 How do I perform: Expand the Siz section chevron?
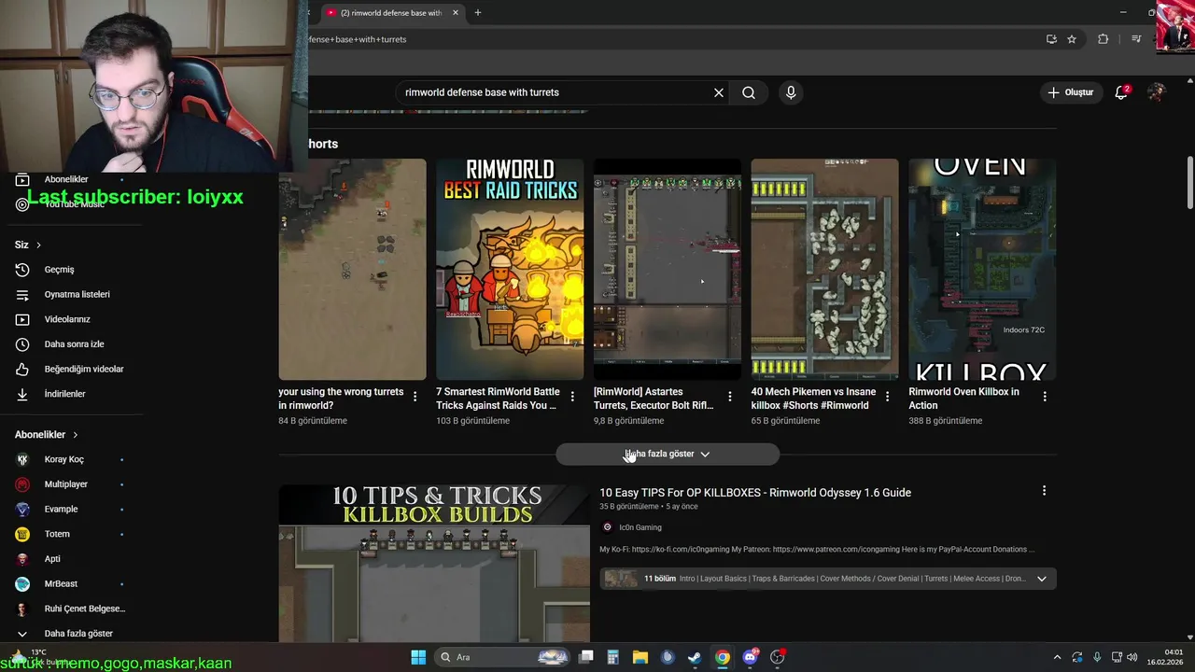[x=38, y=245]
